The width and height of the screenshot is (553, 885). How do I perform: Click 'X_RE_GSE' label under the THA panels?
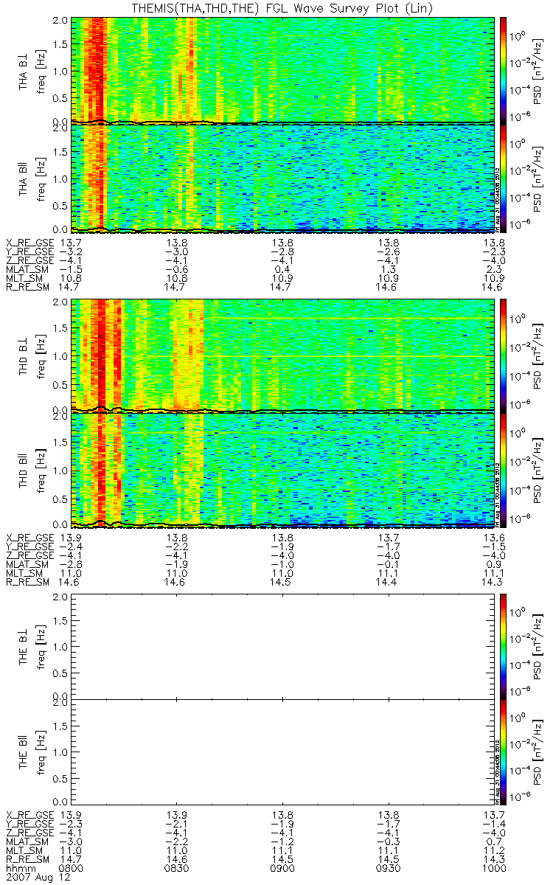pos(30,242)
